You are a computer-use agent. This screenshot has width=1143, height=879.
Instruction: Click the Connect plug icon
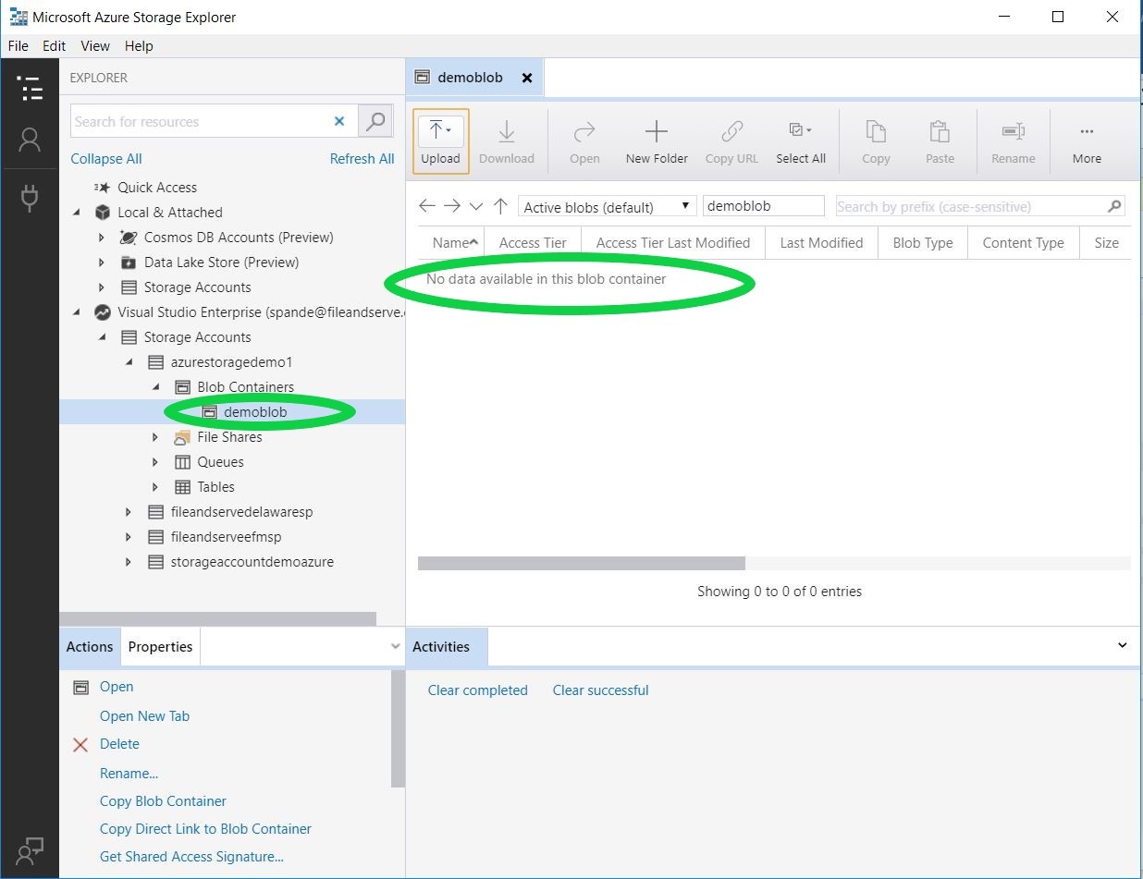tap(30, 198)
